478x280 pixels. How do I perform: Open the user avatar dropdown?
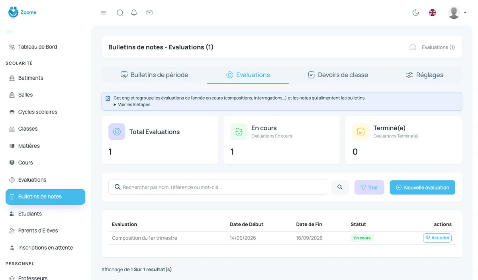(457, 13)
